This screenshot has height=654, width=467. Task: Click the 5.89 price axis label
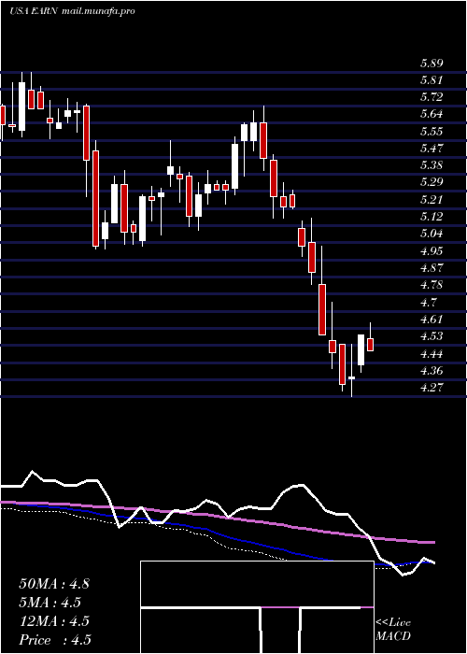click(x=432, y=64)
